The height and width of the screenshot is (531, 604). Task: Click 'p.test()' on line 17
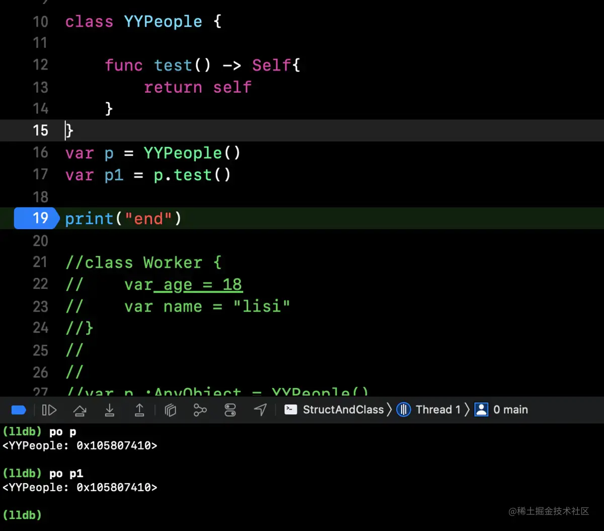click(192, 175)
